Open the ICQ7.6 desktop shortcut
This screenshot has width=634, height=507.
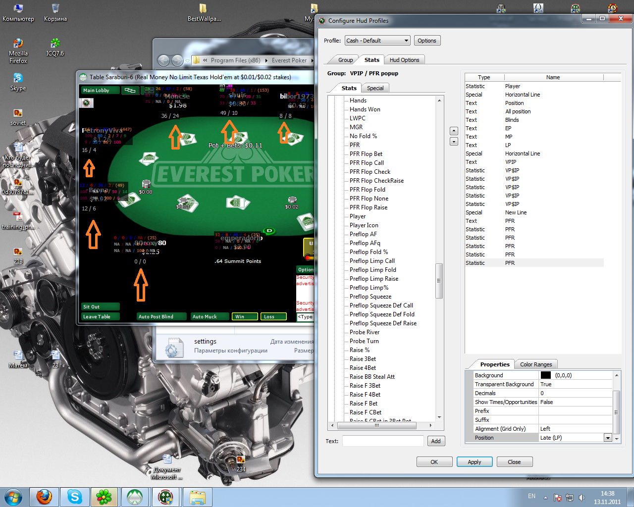tap(55, 48)
